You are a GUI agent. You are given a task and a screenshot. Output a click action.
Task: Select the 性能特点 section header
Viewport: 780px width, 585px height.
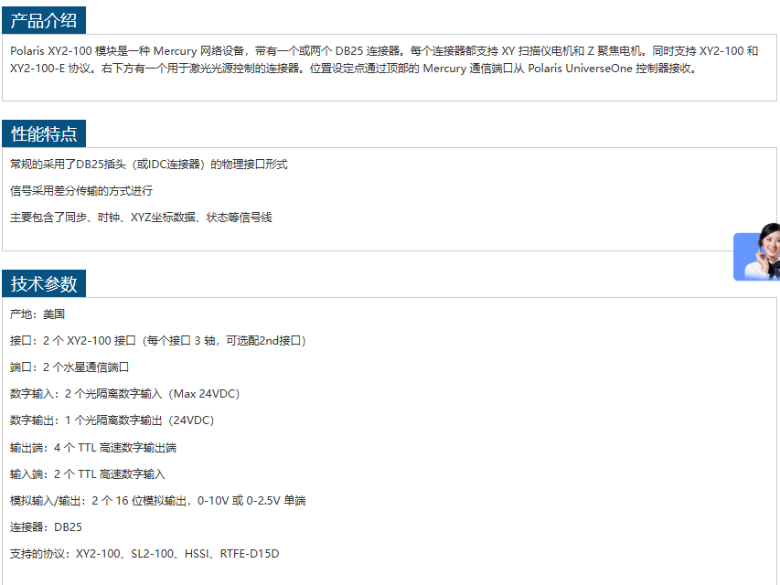tap(44, 134)
